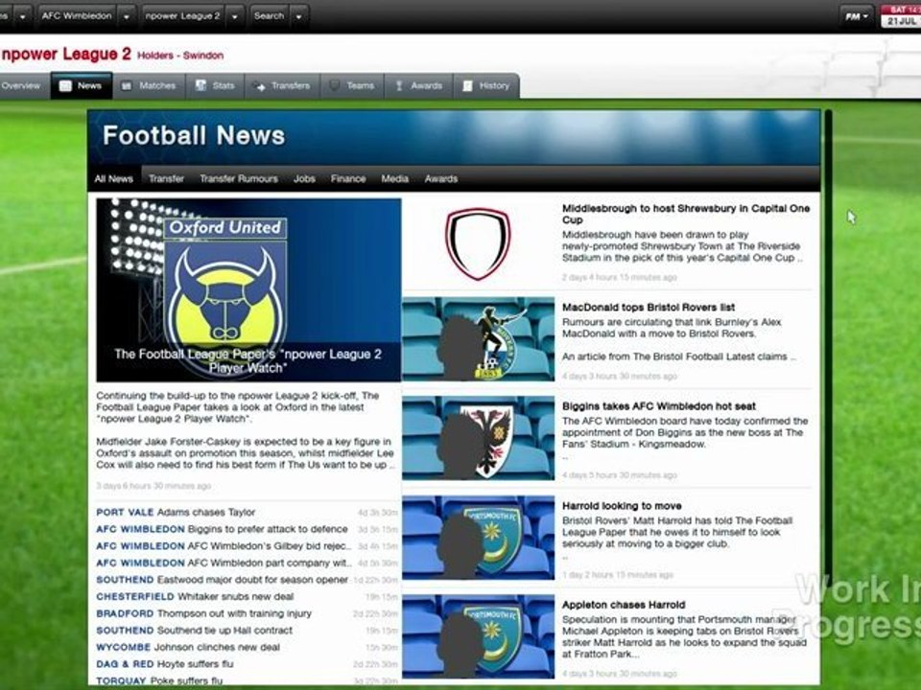Open the Teams tab

[x=352, y=85]
